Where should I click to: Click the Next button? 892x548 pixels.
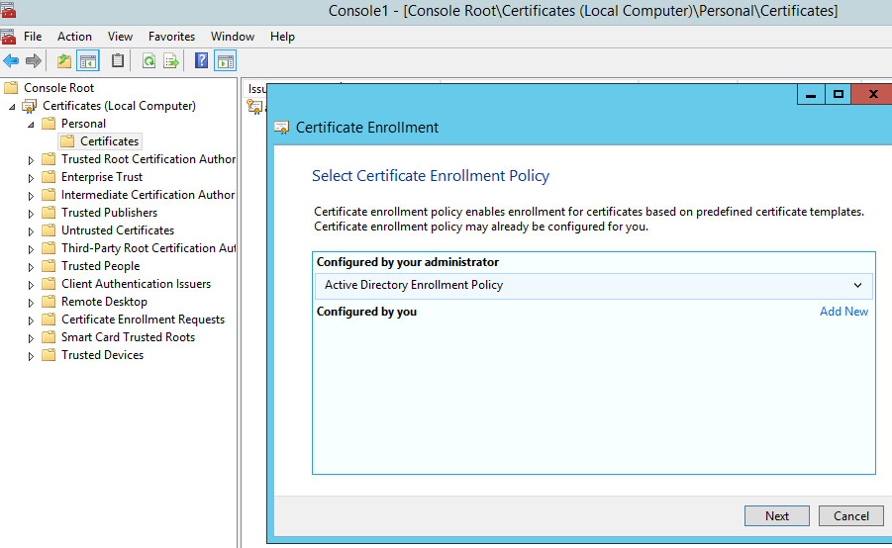(x=776, y=516)
